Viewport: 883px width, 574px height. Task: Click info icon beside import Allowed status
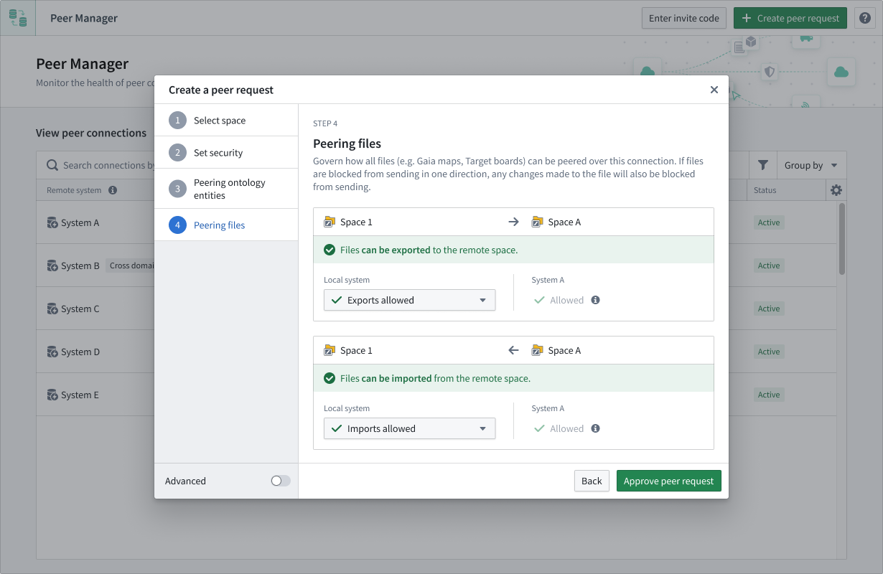tap(595, 428)
